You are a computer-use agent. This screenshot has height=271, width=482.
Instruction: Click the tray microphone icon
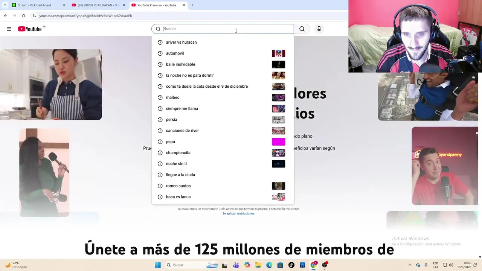coord(426,265)
